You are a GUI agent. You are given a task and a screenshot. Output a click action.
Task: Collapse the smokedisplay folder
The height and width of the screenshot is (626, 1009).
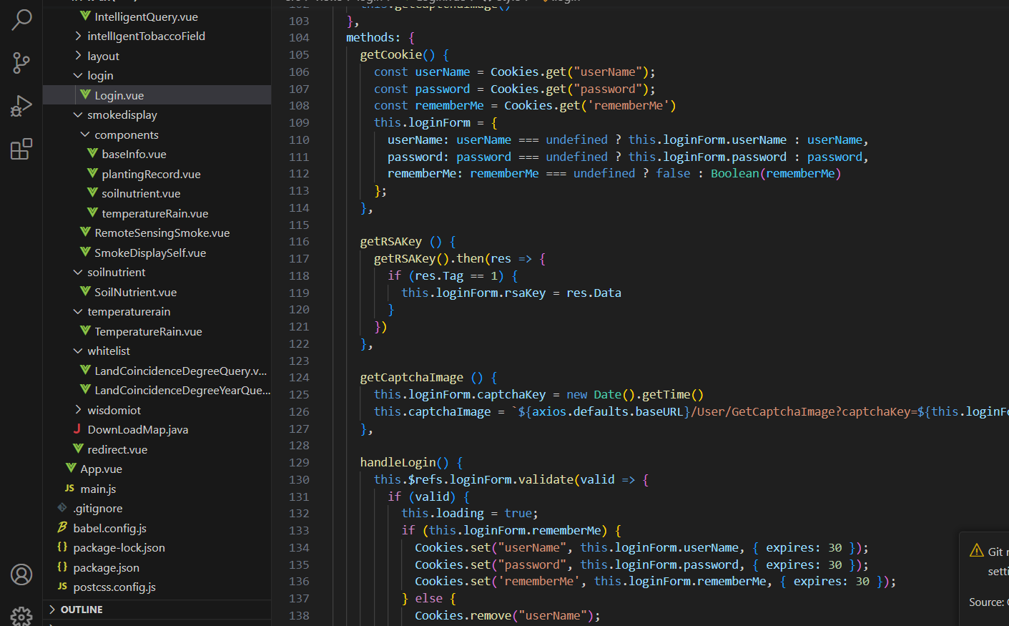78,114
